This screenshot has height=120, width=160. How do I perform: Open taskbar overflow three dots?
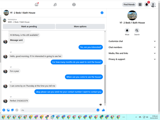click(124, 117)
